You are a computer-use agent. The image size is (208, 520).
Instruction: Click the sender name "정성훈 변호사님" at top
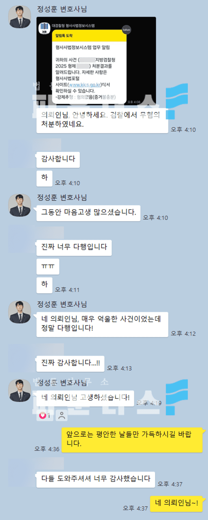[62, 9]
